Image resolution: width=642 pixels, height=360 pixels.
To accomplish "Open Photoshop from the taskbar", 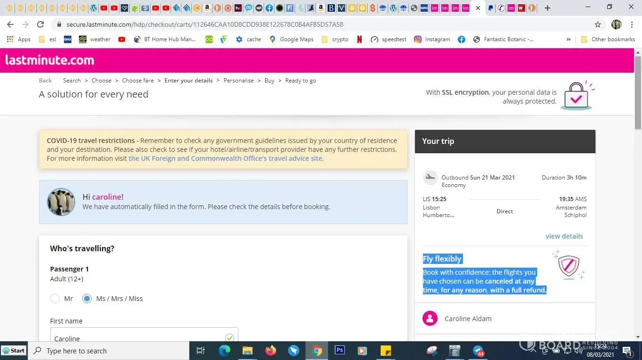I will click(339, 351).
